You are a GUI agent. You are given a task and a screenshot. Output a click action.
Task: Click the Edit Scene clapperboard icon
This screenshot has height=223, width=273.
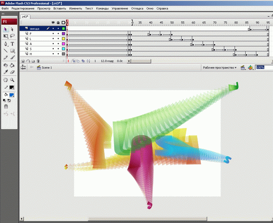pos(243,67)
